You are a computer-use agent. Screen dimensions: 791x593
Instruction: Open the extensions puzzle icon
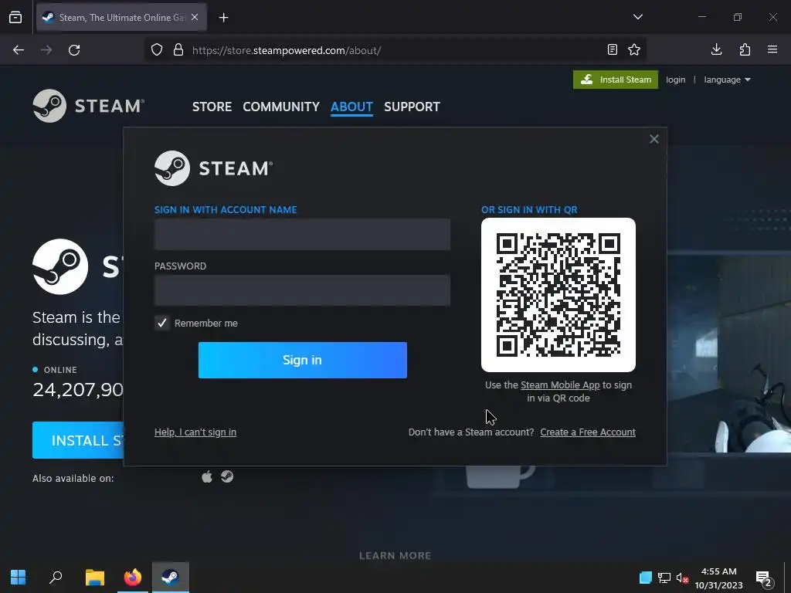point(745,49)
